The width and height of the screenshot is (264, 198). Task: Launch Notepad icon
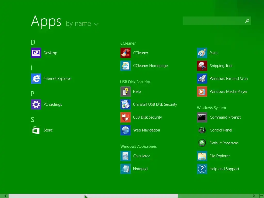pyautogui.click(x=126, y=169)
